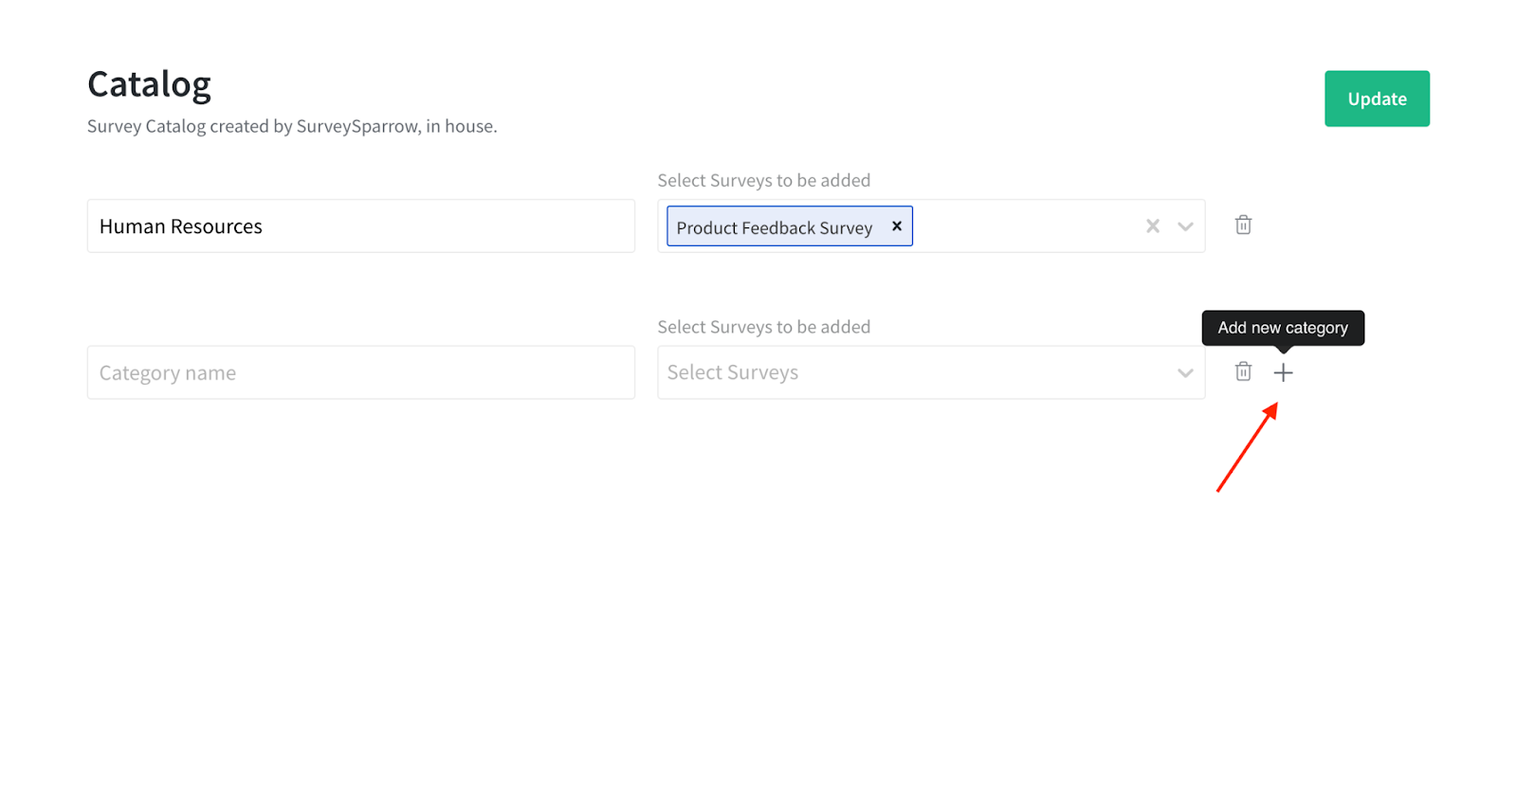Viewport: 1517px width, 794px height.
Task: Delete the Human Resources category row
Action: pyautogui.click(x=1243, y=226)
